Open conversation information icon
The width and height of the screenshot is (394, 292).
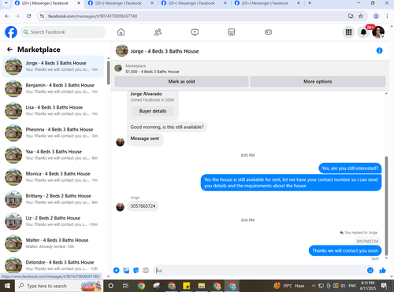point(379,50)
